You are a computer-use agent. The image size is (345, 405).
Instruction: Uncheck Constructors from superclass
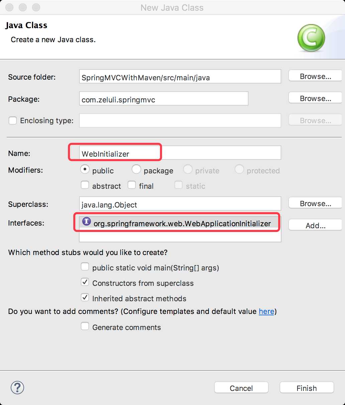[85, 282]
